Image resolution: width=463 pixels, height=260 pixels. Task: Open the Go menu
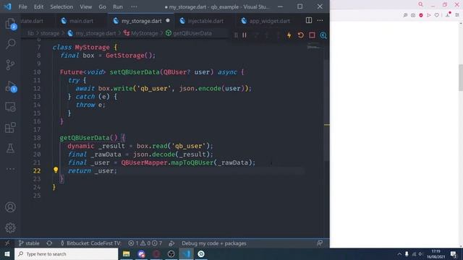coord(102,6)
